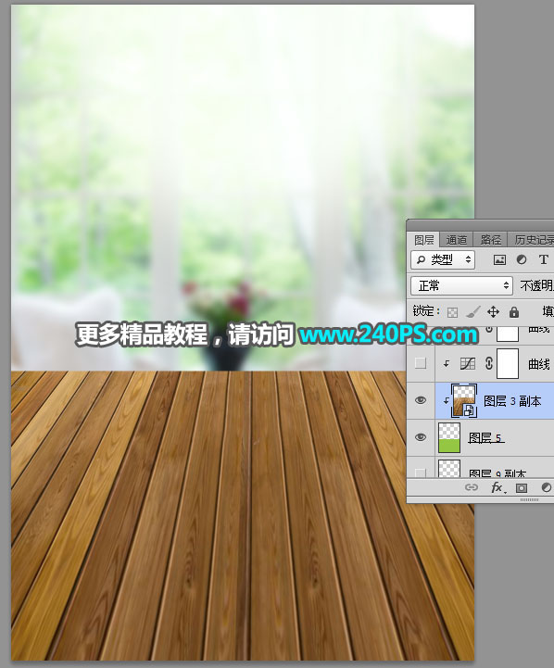Filter layers by pixel image kind
554x668 pixels.
coord(499,259)
